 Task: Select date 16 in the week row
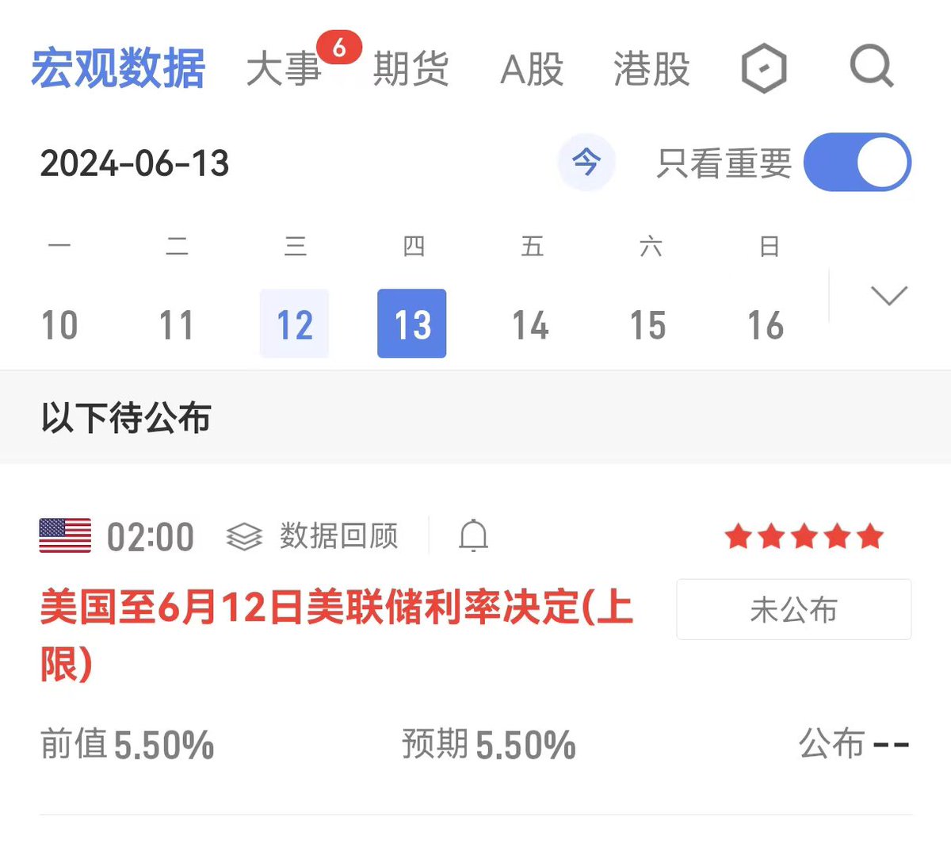point(766,325)
